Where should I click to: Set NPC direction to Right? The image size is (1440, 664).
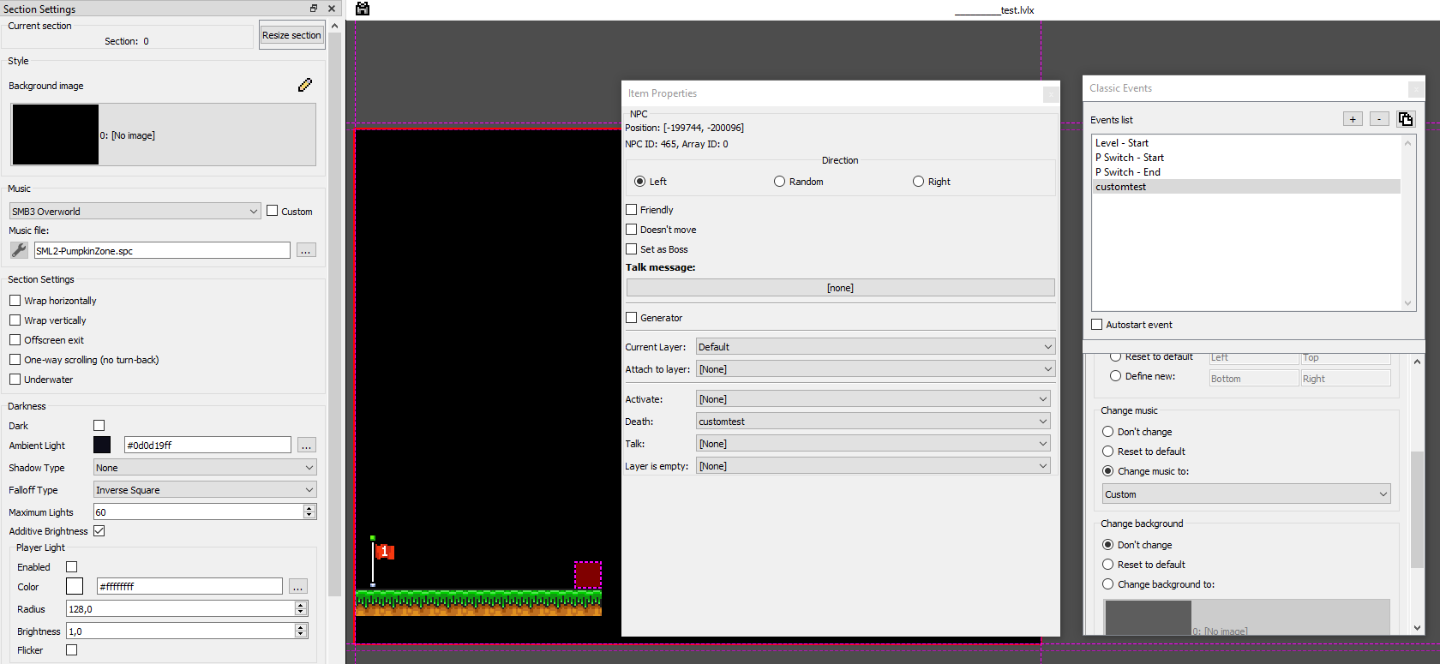point(918,181)
